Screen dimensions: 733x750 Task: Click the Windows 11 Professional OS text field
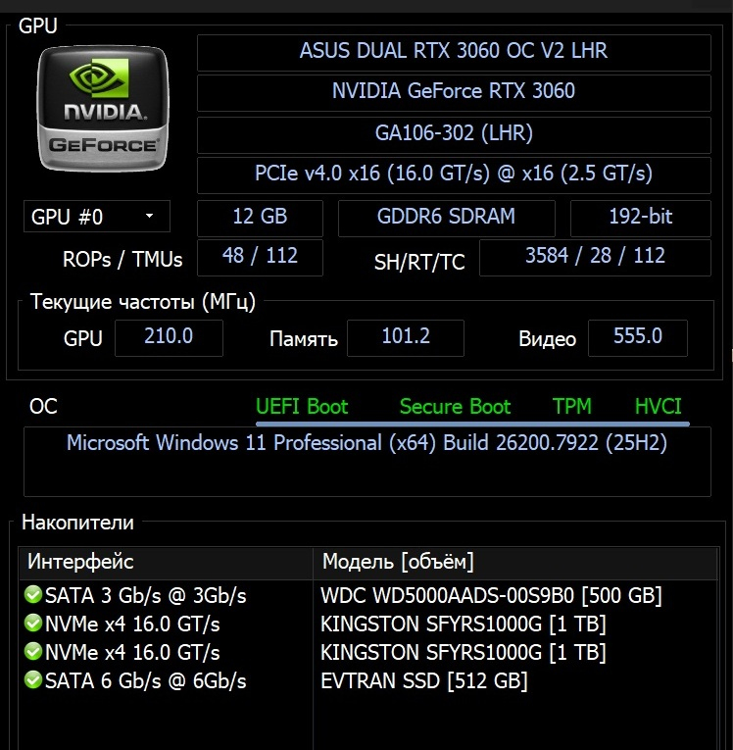pyautogui.click(x=366, y=444)
